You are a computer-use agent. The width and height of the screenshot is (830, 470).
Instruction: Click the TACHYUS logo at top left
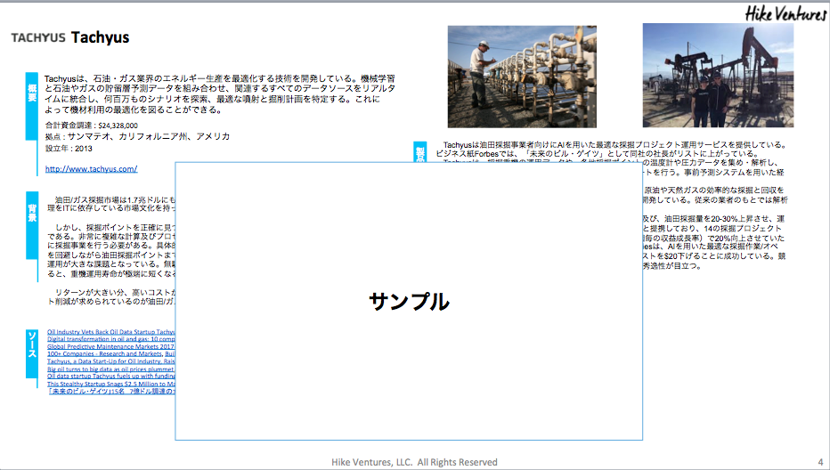38,37
